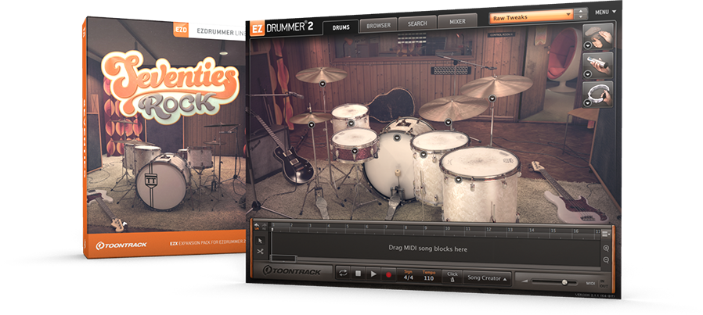Open the MENU dropdown
Viewport: 703px width, 315px height.
tap(605, 12)
